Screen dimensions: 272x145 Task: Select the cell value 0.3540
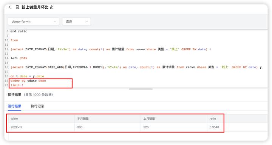tap(214, 127)
